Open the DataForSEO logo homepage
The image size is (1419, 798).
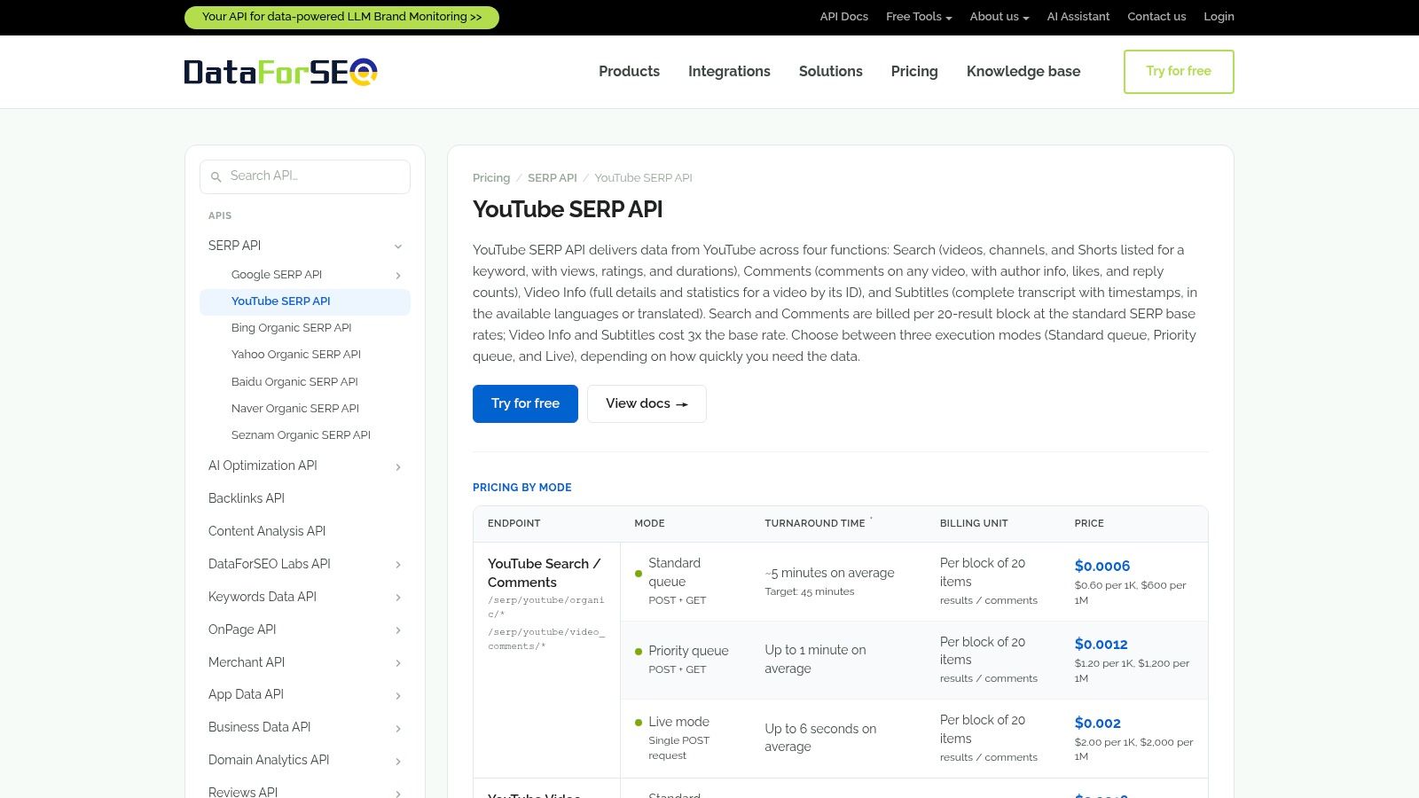click(281, 72)
